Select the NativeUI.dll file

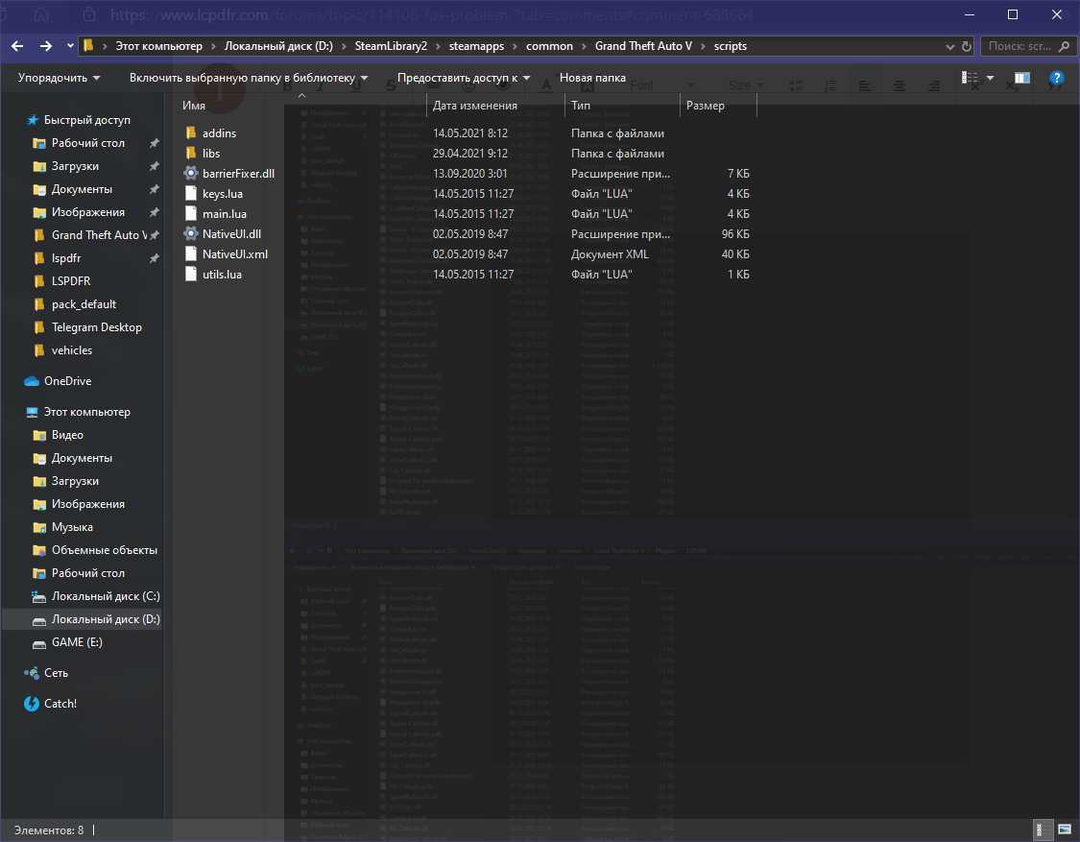pyautogui.click(x=231, y=234)
